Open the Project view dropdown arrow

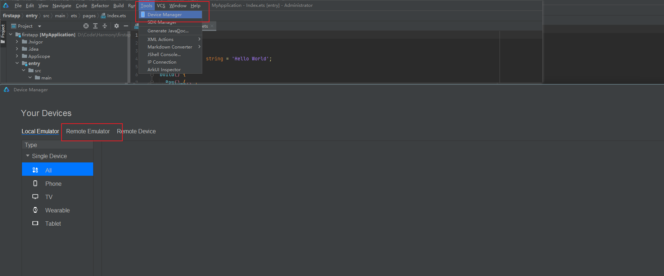[40, 26]
